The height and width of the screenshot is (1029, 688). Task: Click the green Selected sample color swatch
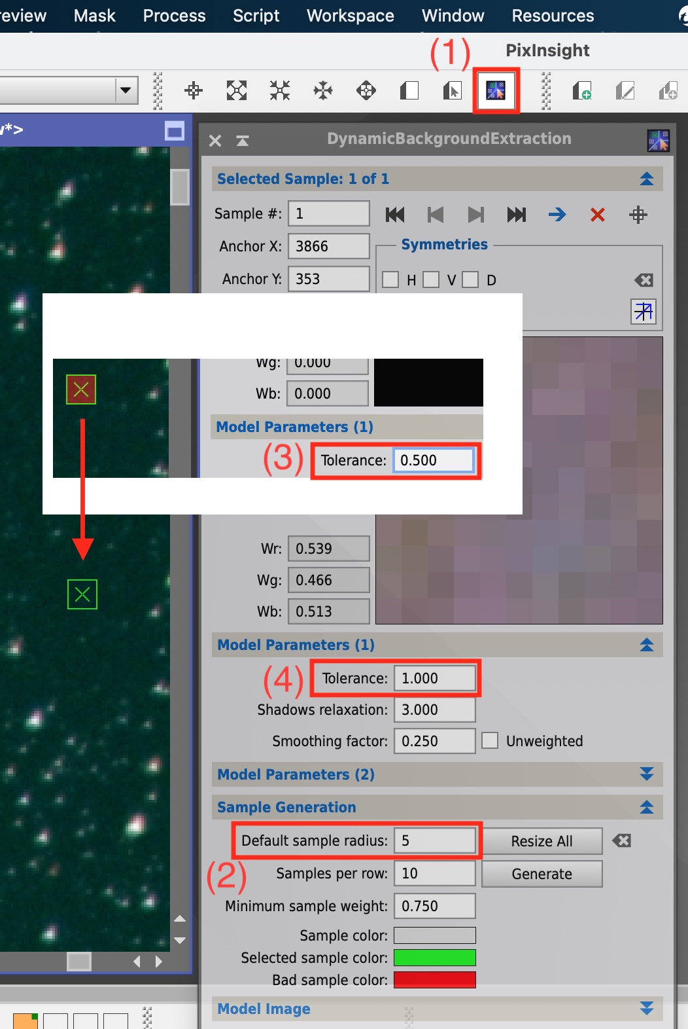[x=434, y=958]
